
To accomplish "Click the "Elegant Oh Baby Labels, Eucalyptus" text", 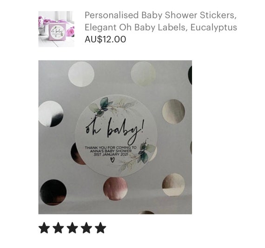I will coord(161,28).
